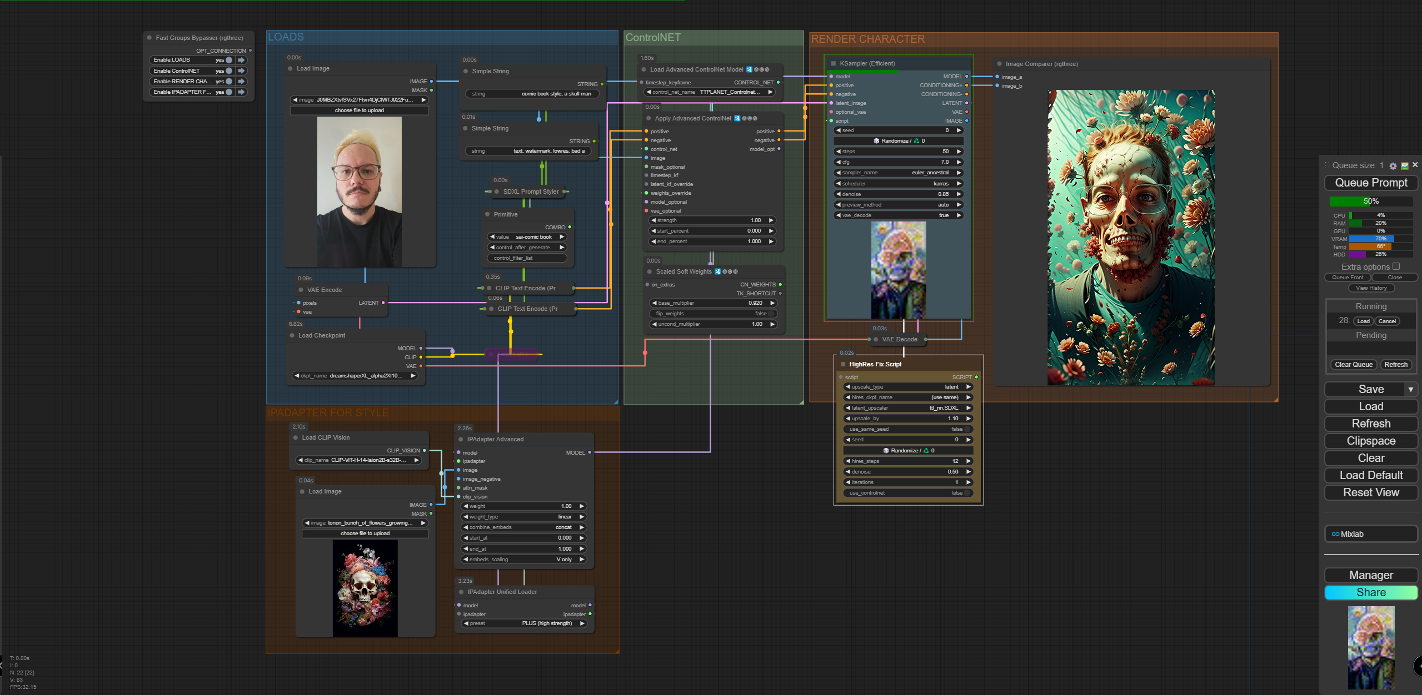
Task: Click Clear in side menu
Action: (x=1371, y=459)
